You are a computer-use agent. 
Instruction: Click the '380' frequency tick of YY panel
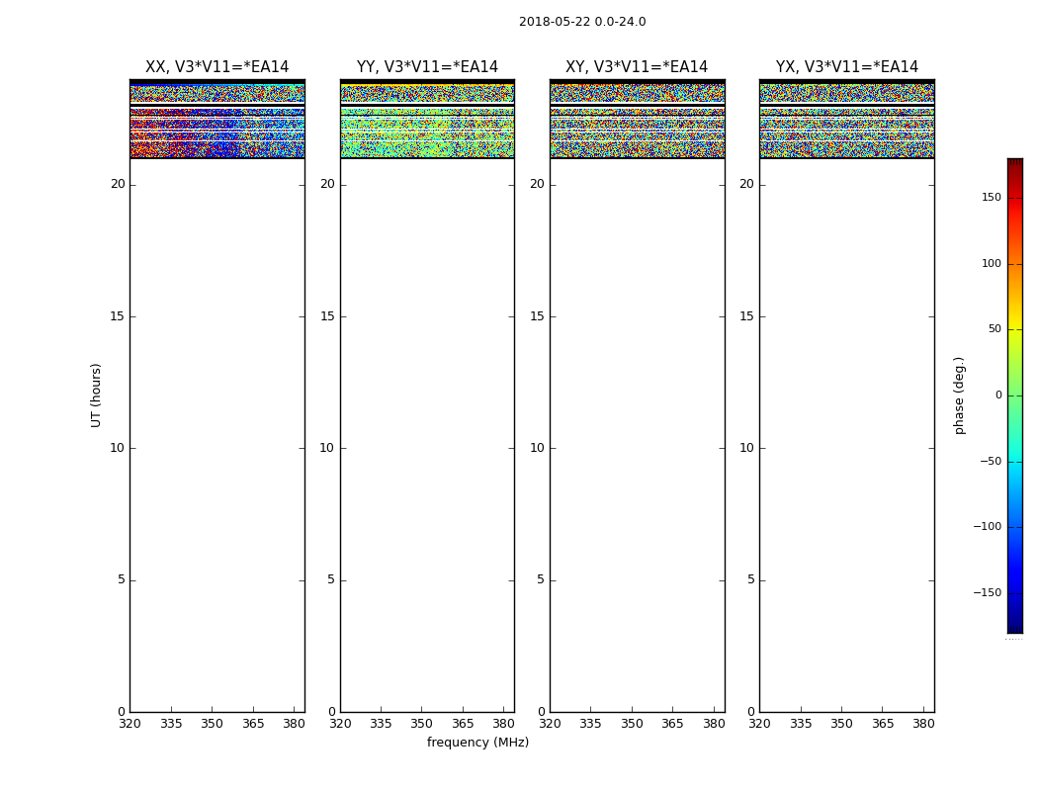click(x=504, y=724)
